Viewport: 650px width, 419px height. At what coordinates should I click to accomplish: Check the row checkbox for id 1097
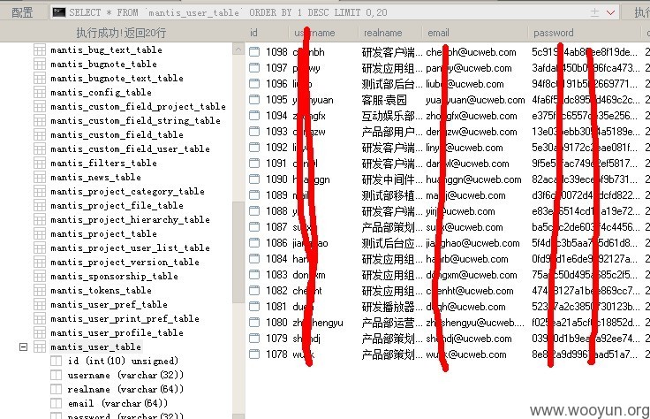(254, 67)
